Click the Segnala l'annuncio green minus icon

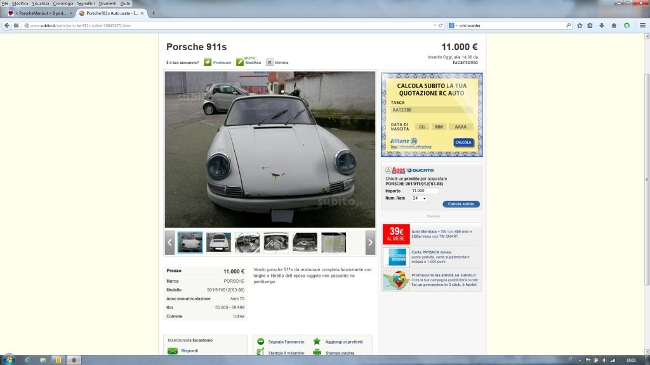coord(261,342)
